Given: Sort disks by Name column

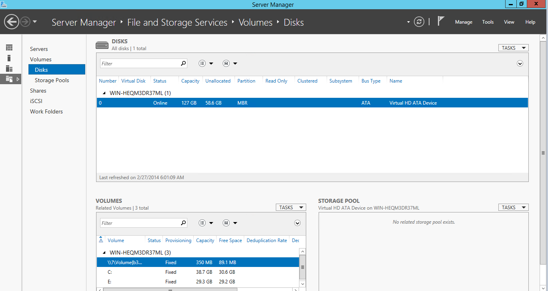Looking at the screenshot, I should 396,81.
